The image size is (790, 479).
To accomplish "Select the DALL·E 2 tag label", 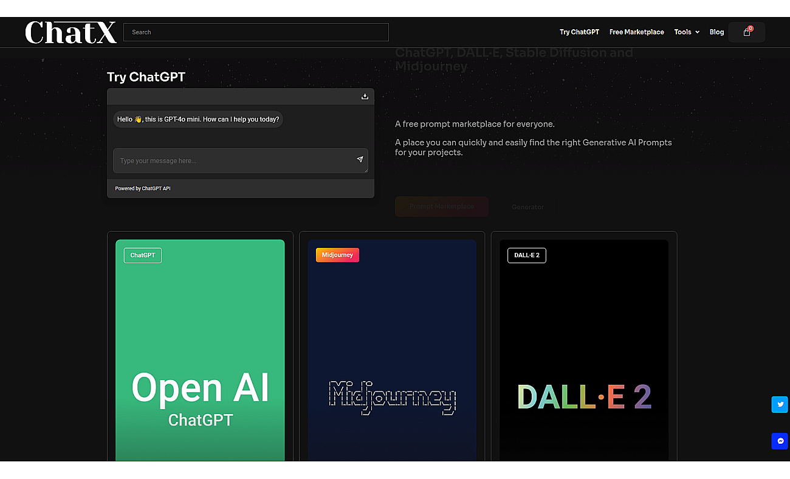I will tap(527, 255).
